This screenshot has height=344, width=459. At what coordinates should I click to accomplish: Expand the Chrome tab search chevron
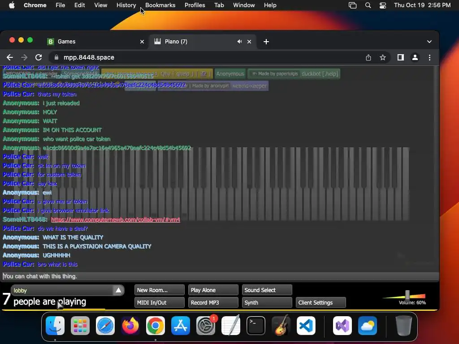tap(429, 42)
